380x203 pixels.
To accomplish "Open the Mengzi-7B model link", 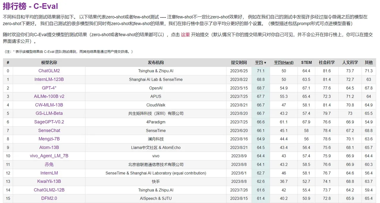I will tap(49, 139).
